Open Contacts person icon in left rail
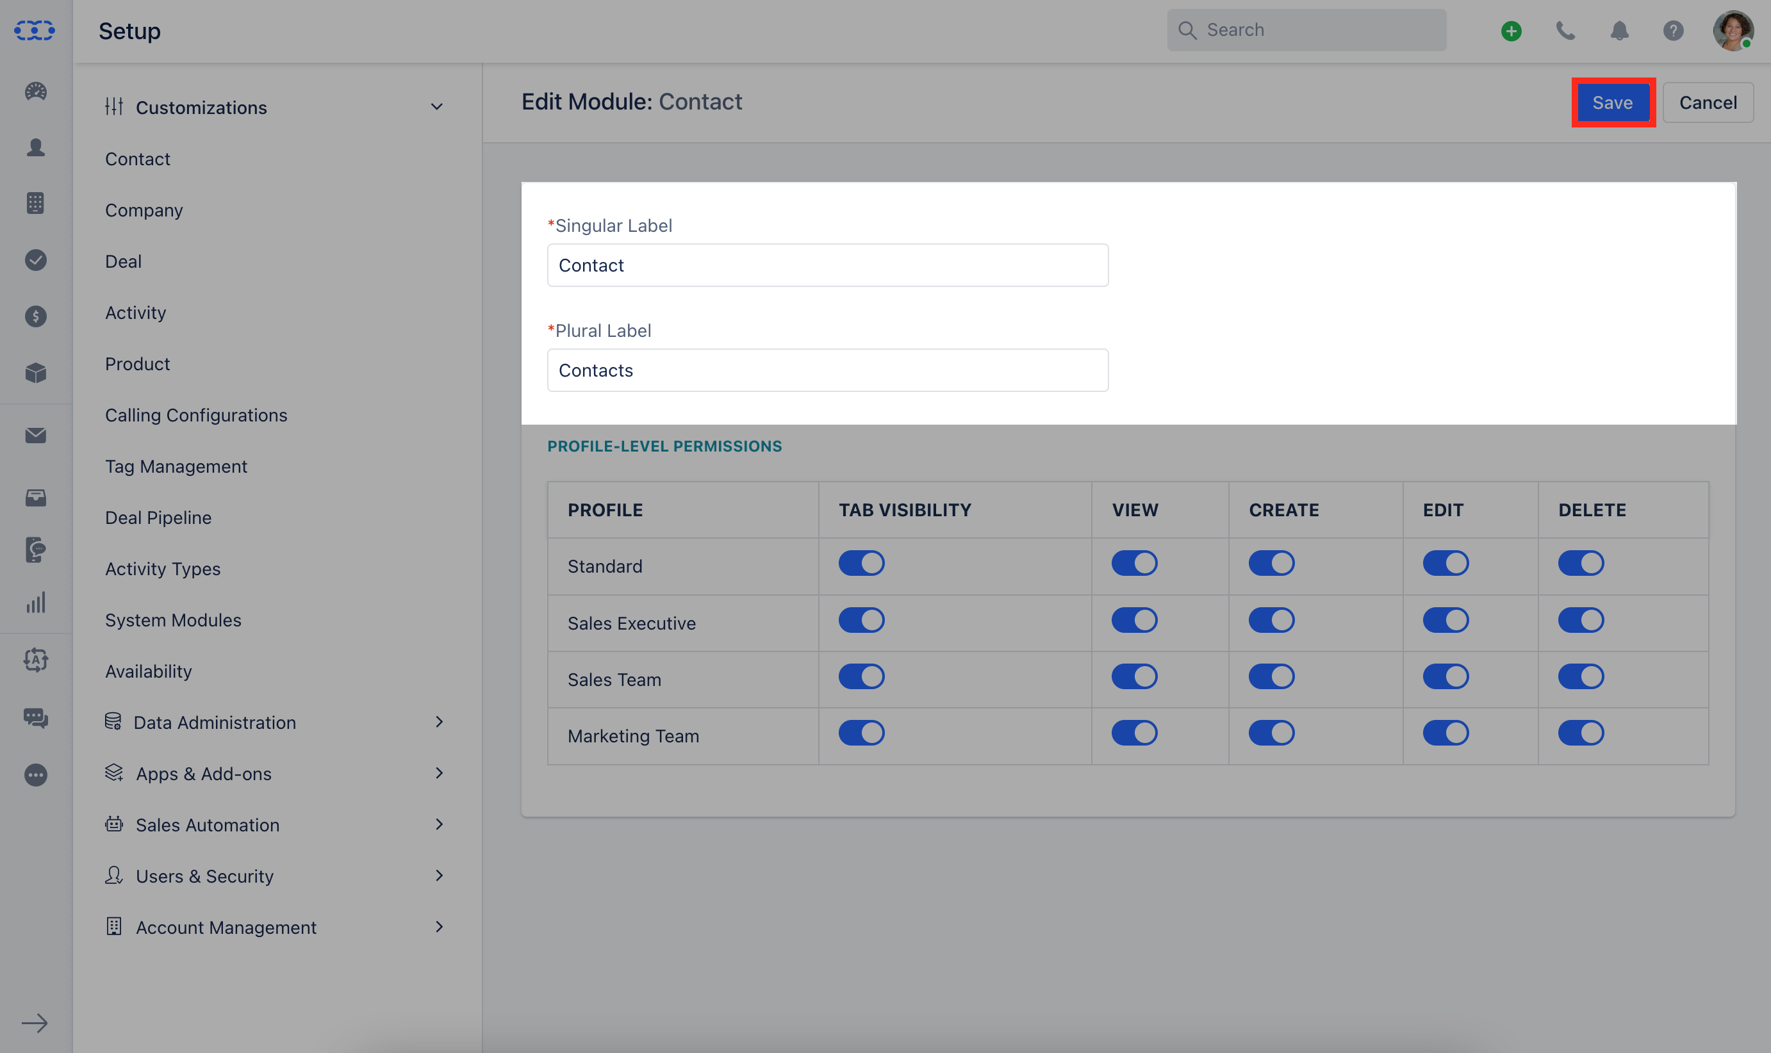Viewport: 1771px width, 1053px height. pyautogui.click(x=35, y=147)
